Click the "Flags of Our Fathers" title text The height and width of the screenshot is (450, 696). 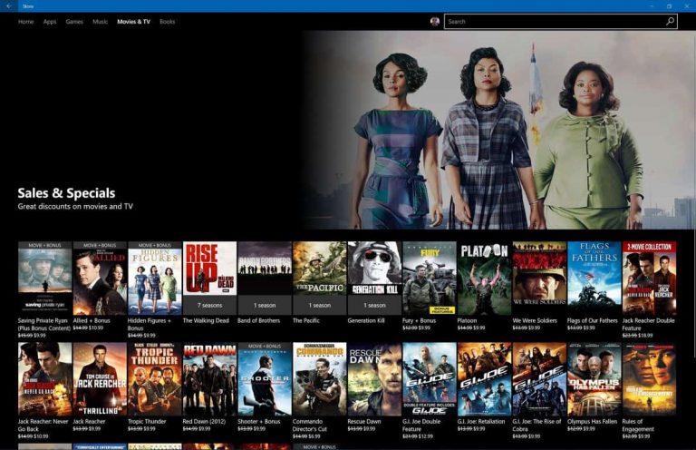tap(592, 320)
